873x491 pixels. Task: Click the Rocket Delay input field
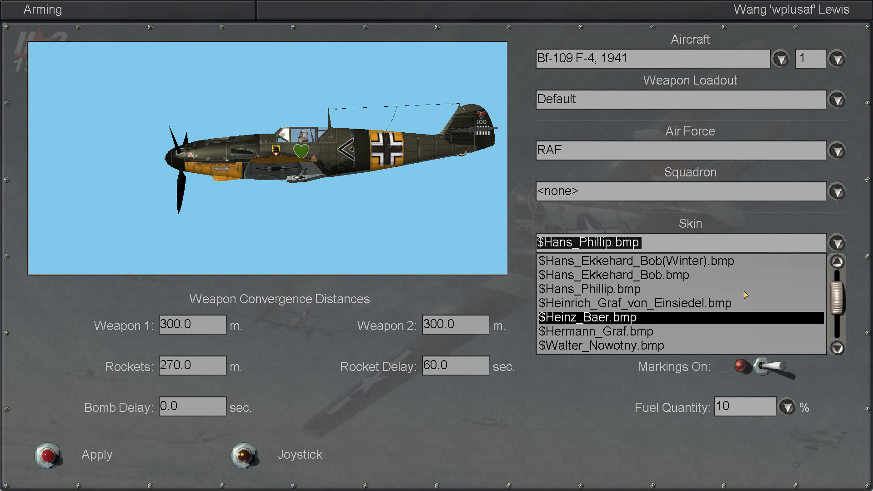pyautogui.click(x=456, y=366)
